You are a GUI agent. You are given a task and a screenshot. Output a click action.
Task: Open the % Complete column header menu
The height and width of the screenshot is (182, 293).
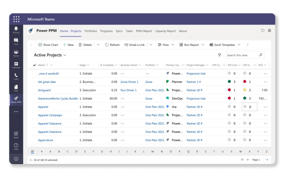tap(116, 65)
